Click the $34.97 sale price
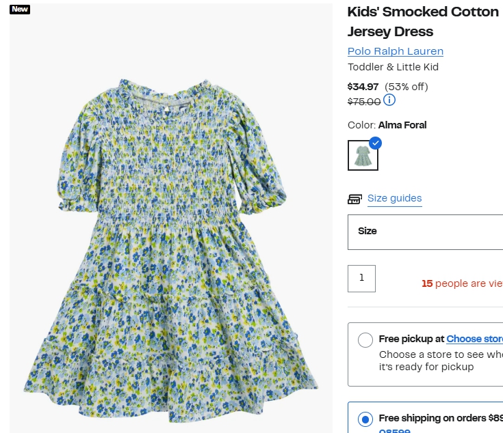 click(363, 87)
